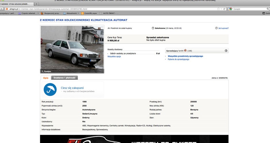270x143 pixels.
Task: Click the blue umbrella buyer protection icon
Action: coord(50,90)
